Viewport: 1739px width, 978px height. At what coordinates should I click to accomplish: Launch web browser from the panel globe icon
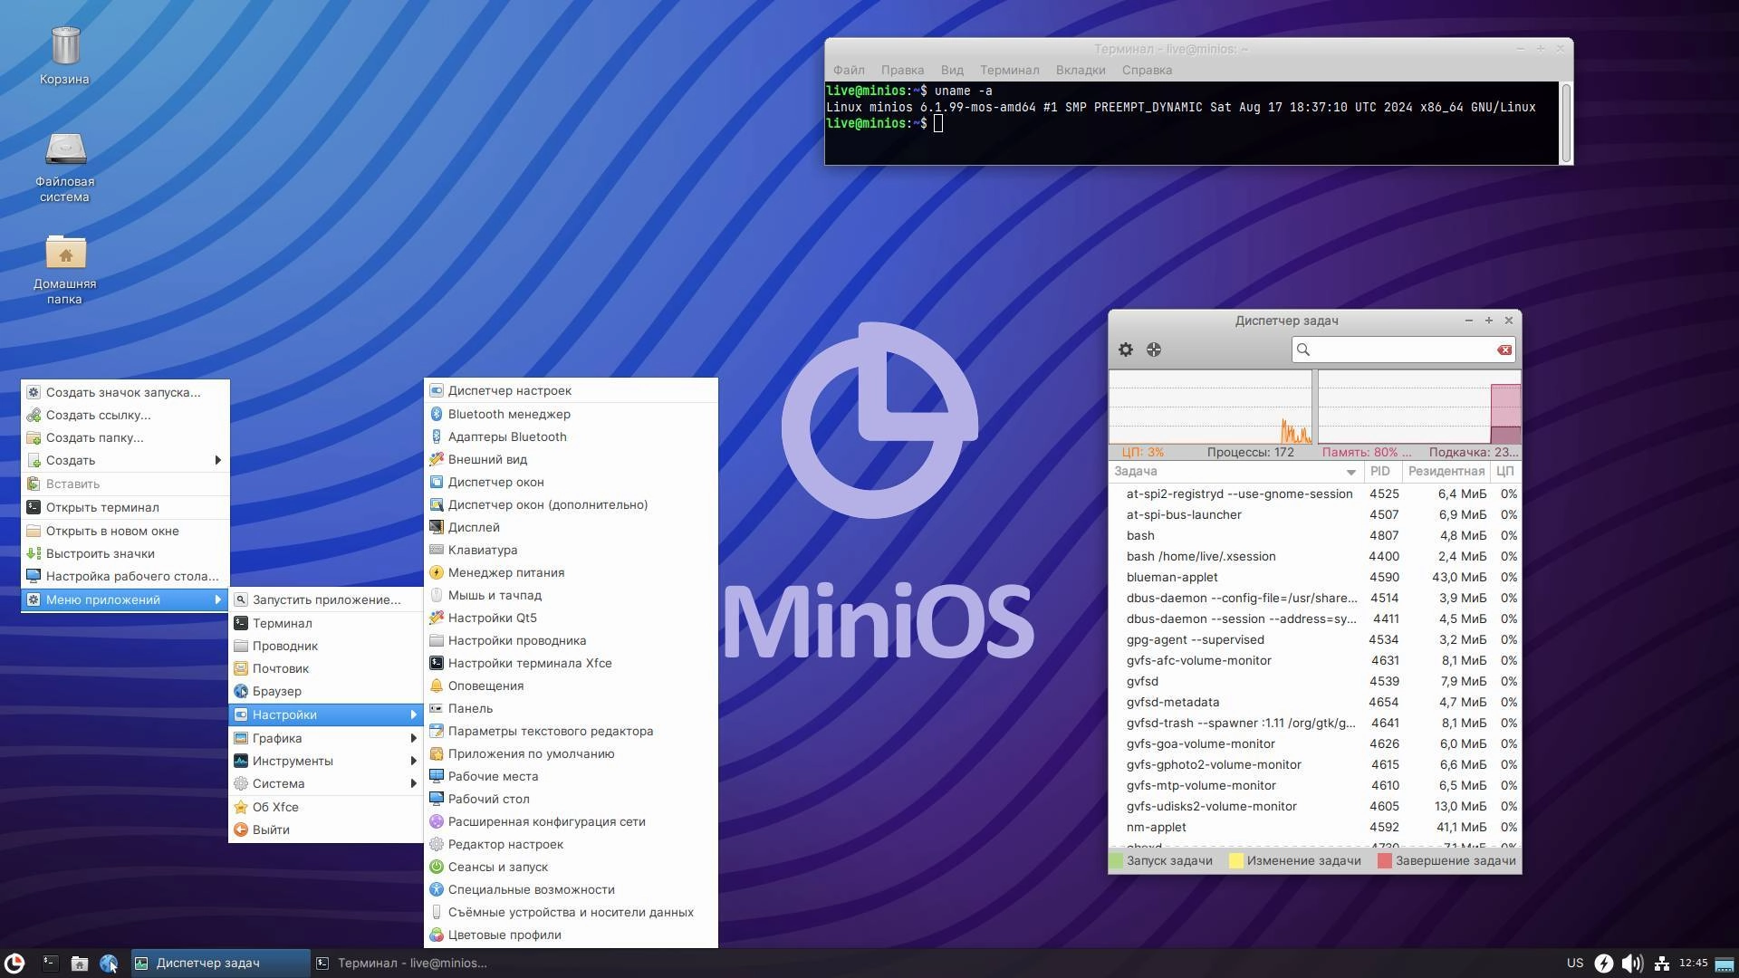[109, 964]
